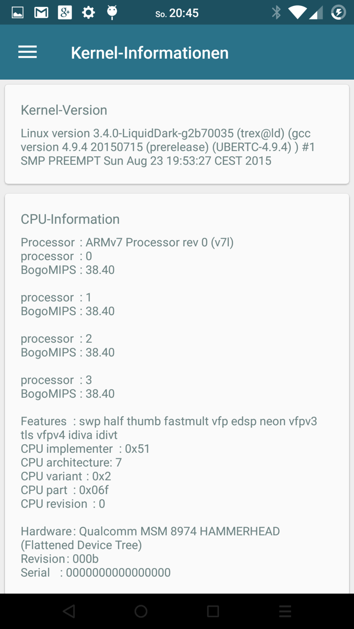Tap the Hardware Qualcomm MSM 8974 line
This screenshot has width=354, height=629.
[150, 532]
